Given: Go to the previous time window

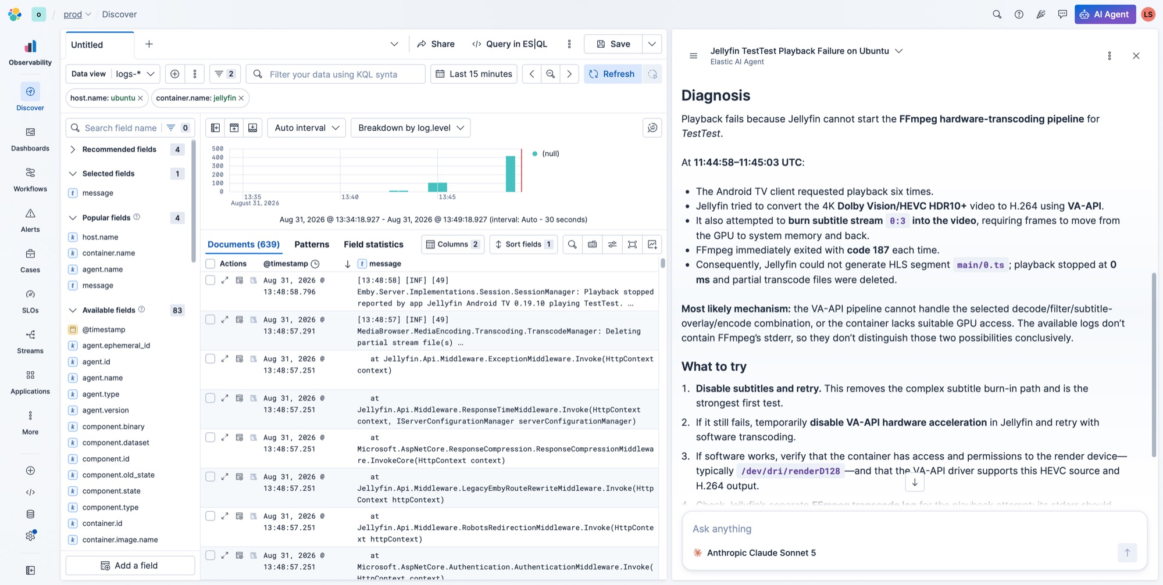Looking at the screenshot, I should coord(531,74).
